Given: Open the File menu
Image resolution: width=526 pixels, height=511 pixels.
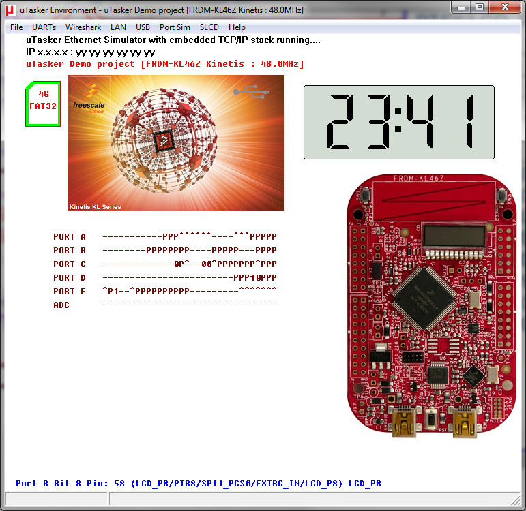Looking at the screenshot, I should 16,27.
